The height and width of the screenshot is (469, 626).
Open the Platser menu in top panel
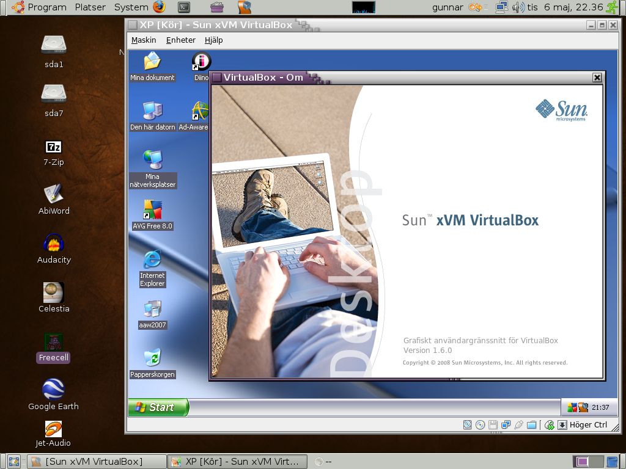coord(90,7)
